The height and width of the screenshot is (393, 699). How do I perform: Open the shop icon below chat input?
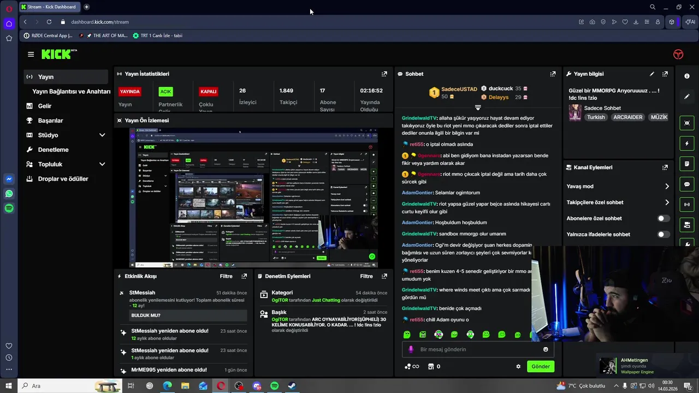(430, 366)
